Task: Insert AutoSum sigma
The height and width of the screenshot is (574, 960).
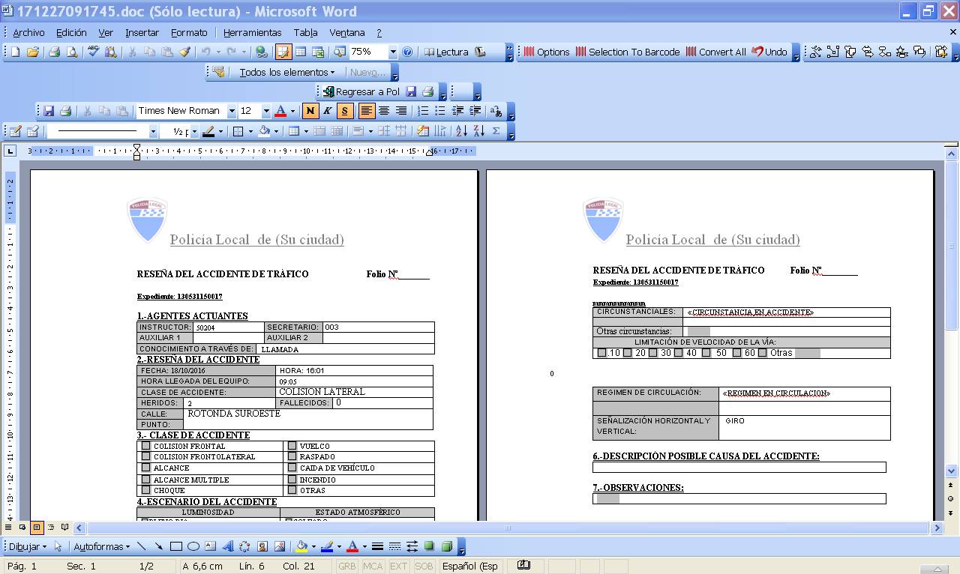Action: point(496,131)
